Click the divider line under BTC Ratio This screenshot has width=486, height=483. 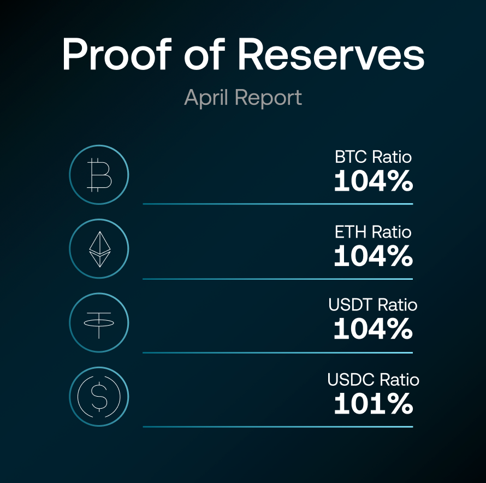coord(278,204)
